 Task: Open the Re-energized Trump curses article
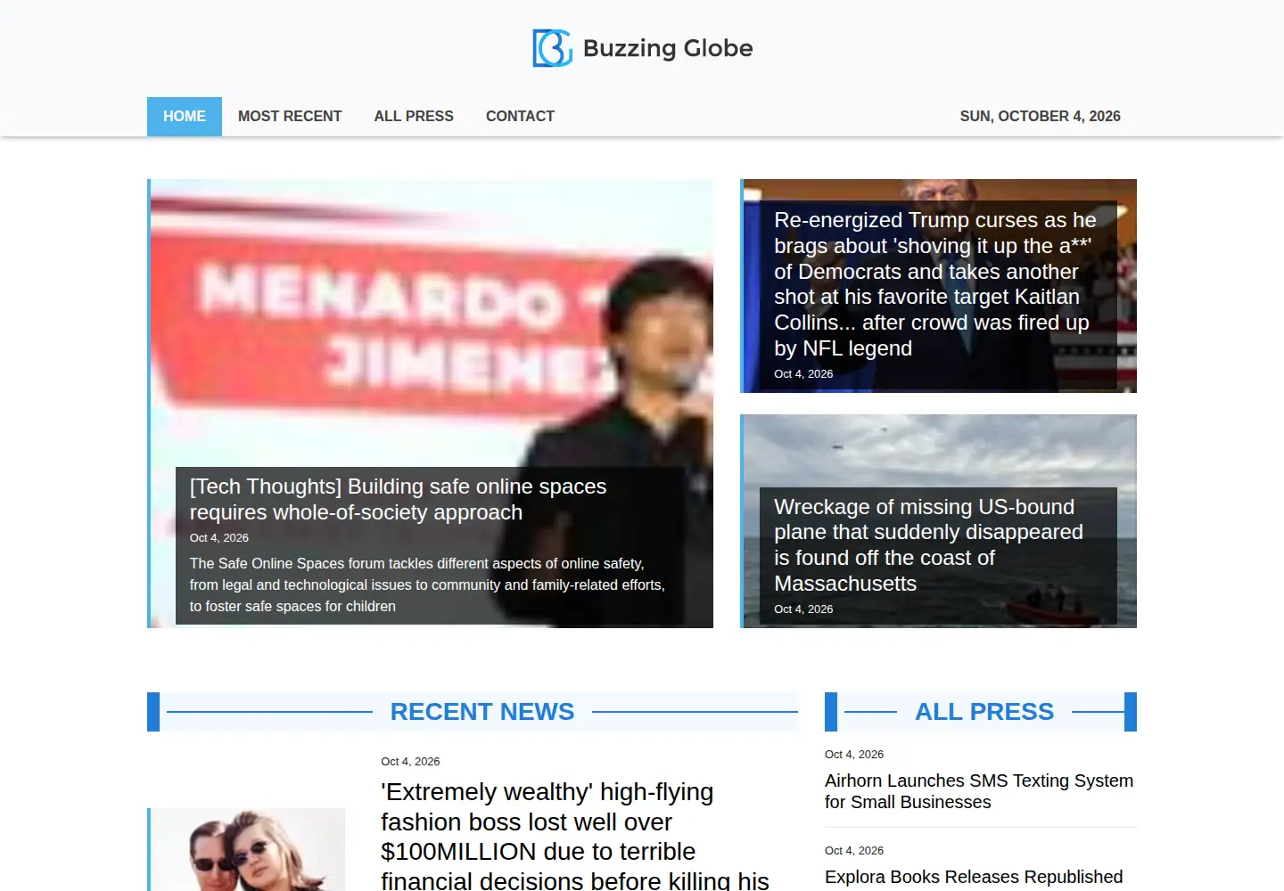pos(935,284)
